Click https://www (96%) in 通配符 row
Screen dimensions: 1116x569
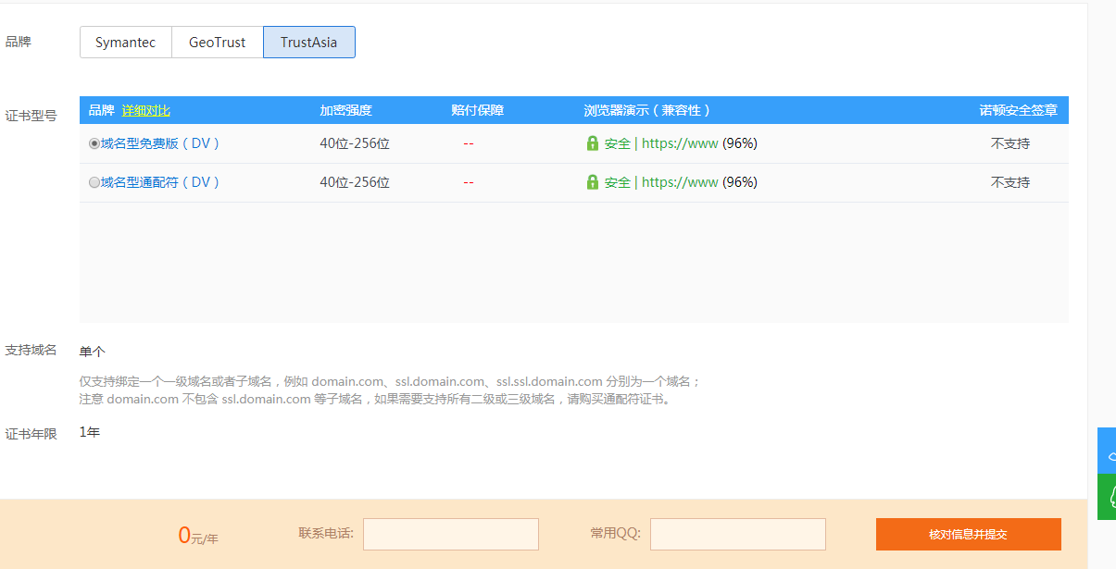click(699, 182)
